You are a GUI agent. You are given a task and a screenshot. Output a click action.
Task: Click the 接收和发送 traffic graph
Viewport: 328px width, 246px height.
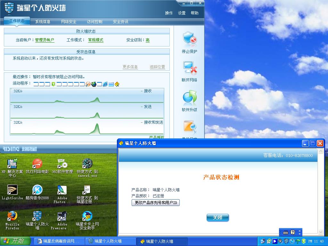pos(87,127)
